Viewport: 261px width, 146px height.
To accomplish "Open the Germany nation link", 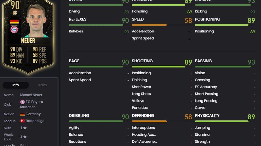I will pyautogui.click(x=33, y=114).
